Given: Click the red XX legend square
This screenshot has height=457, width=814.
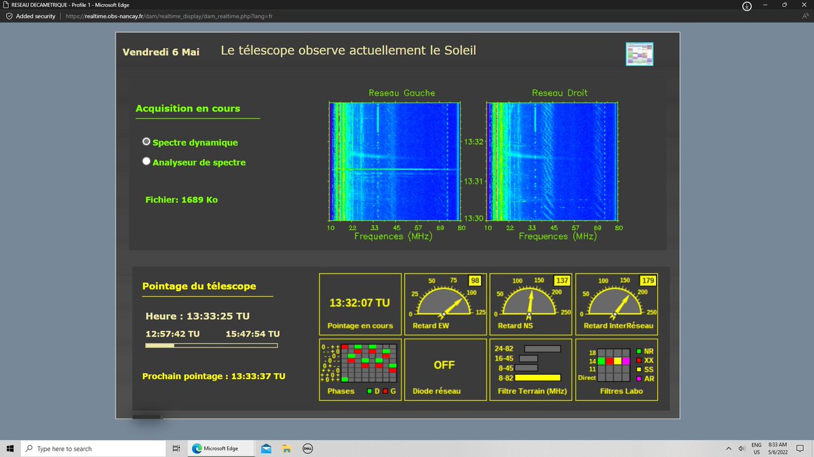Looking at the screenshot, I should [x=639, y=361].
